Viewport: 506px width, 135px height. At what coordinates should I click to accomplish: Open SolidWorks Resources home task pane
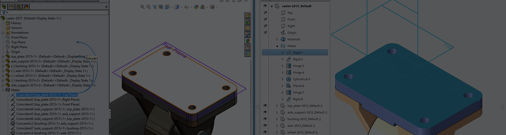pyautogui.click(x=248, y=15)
